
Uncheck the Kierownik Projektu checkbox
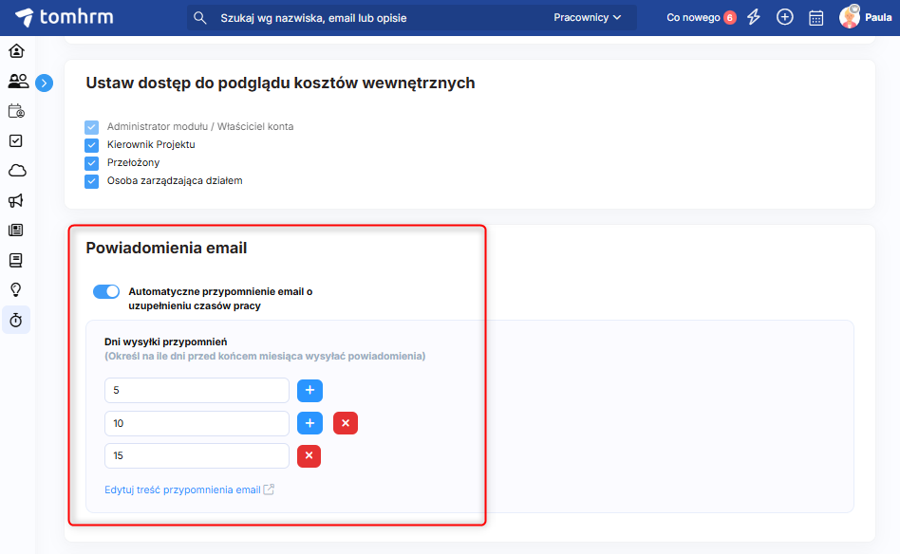click(92, 145)
